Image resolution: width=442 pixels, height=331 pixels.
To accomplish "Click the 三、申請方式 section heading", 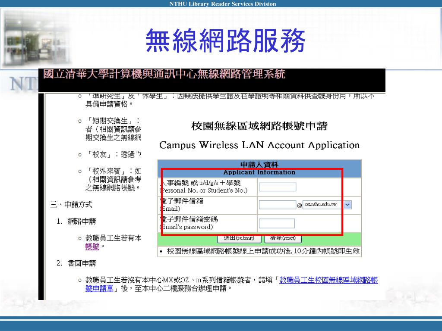I will pyautogui.click(x=71, y=205).
